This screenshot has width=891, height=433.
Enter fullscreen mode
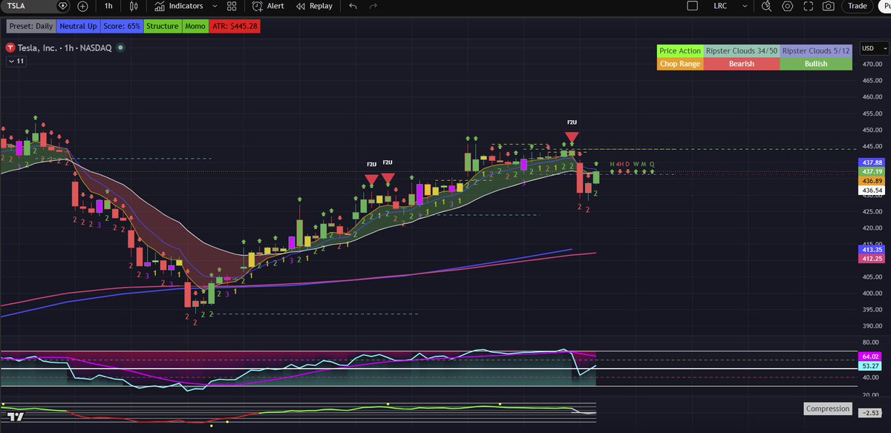[808, 6]
